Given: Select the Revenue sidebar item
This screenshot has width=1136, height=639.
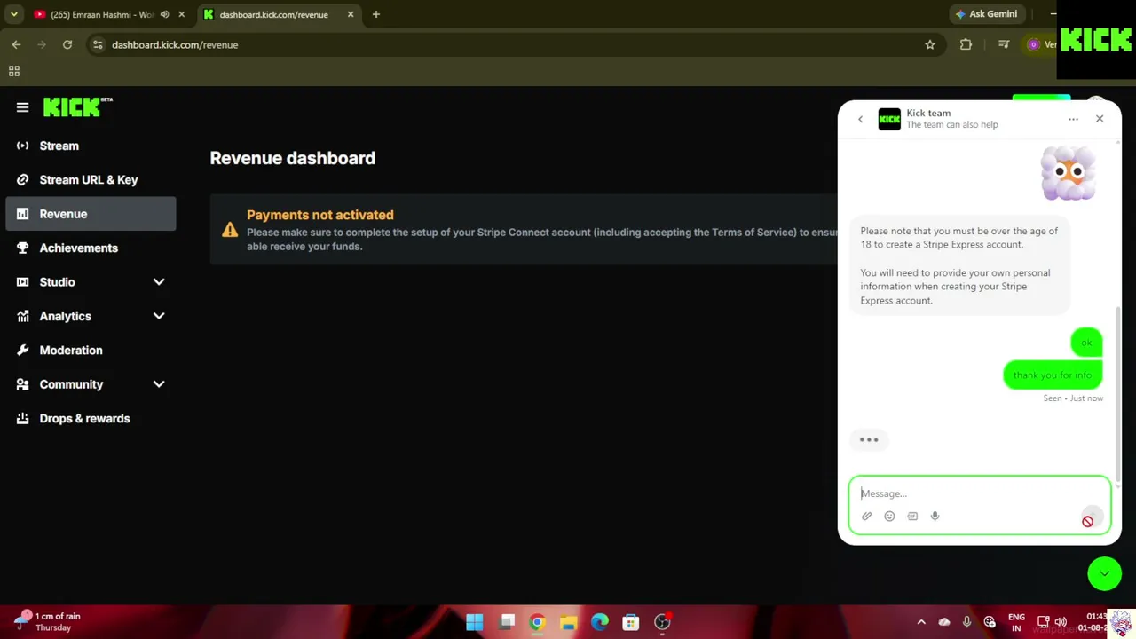Looking at the screenshot, I should tap(91, 214).
